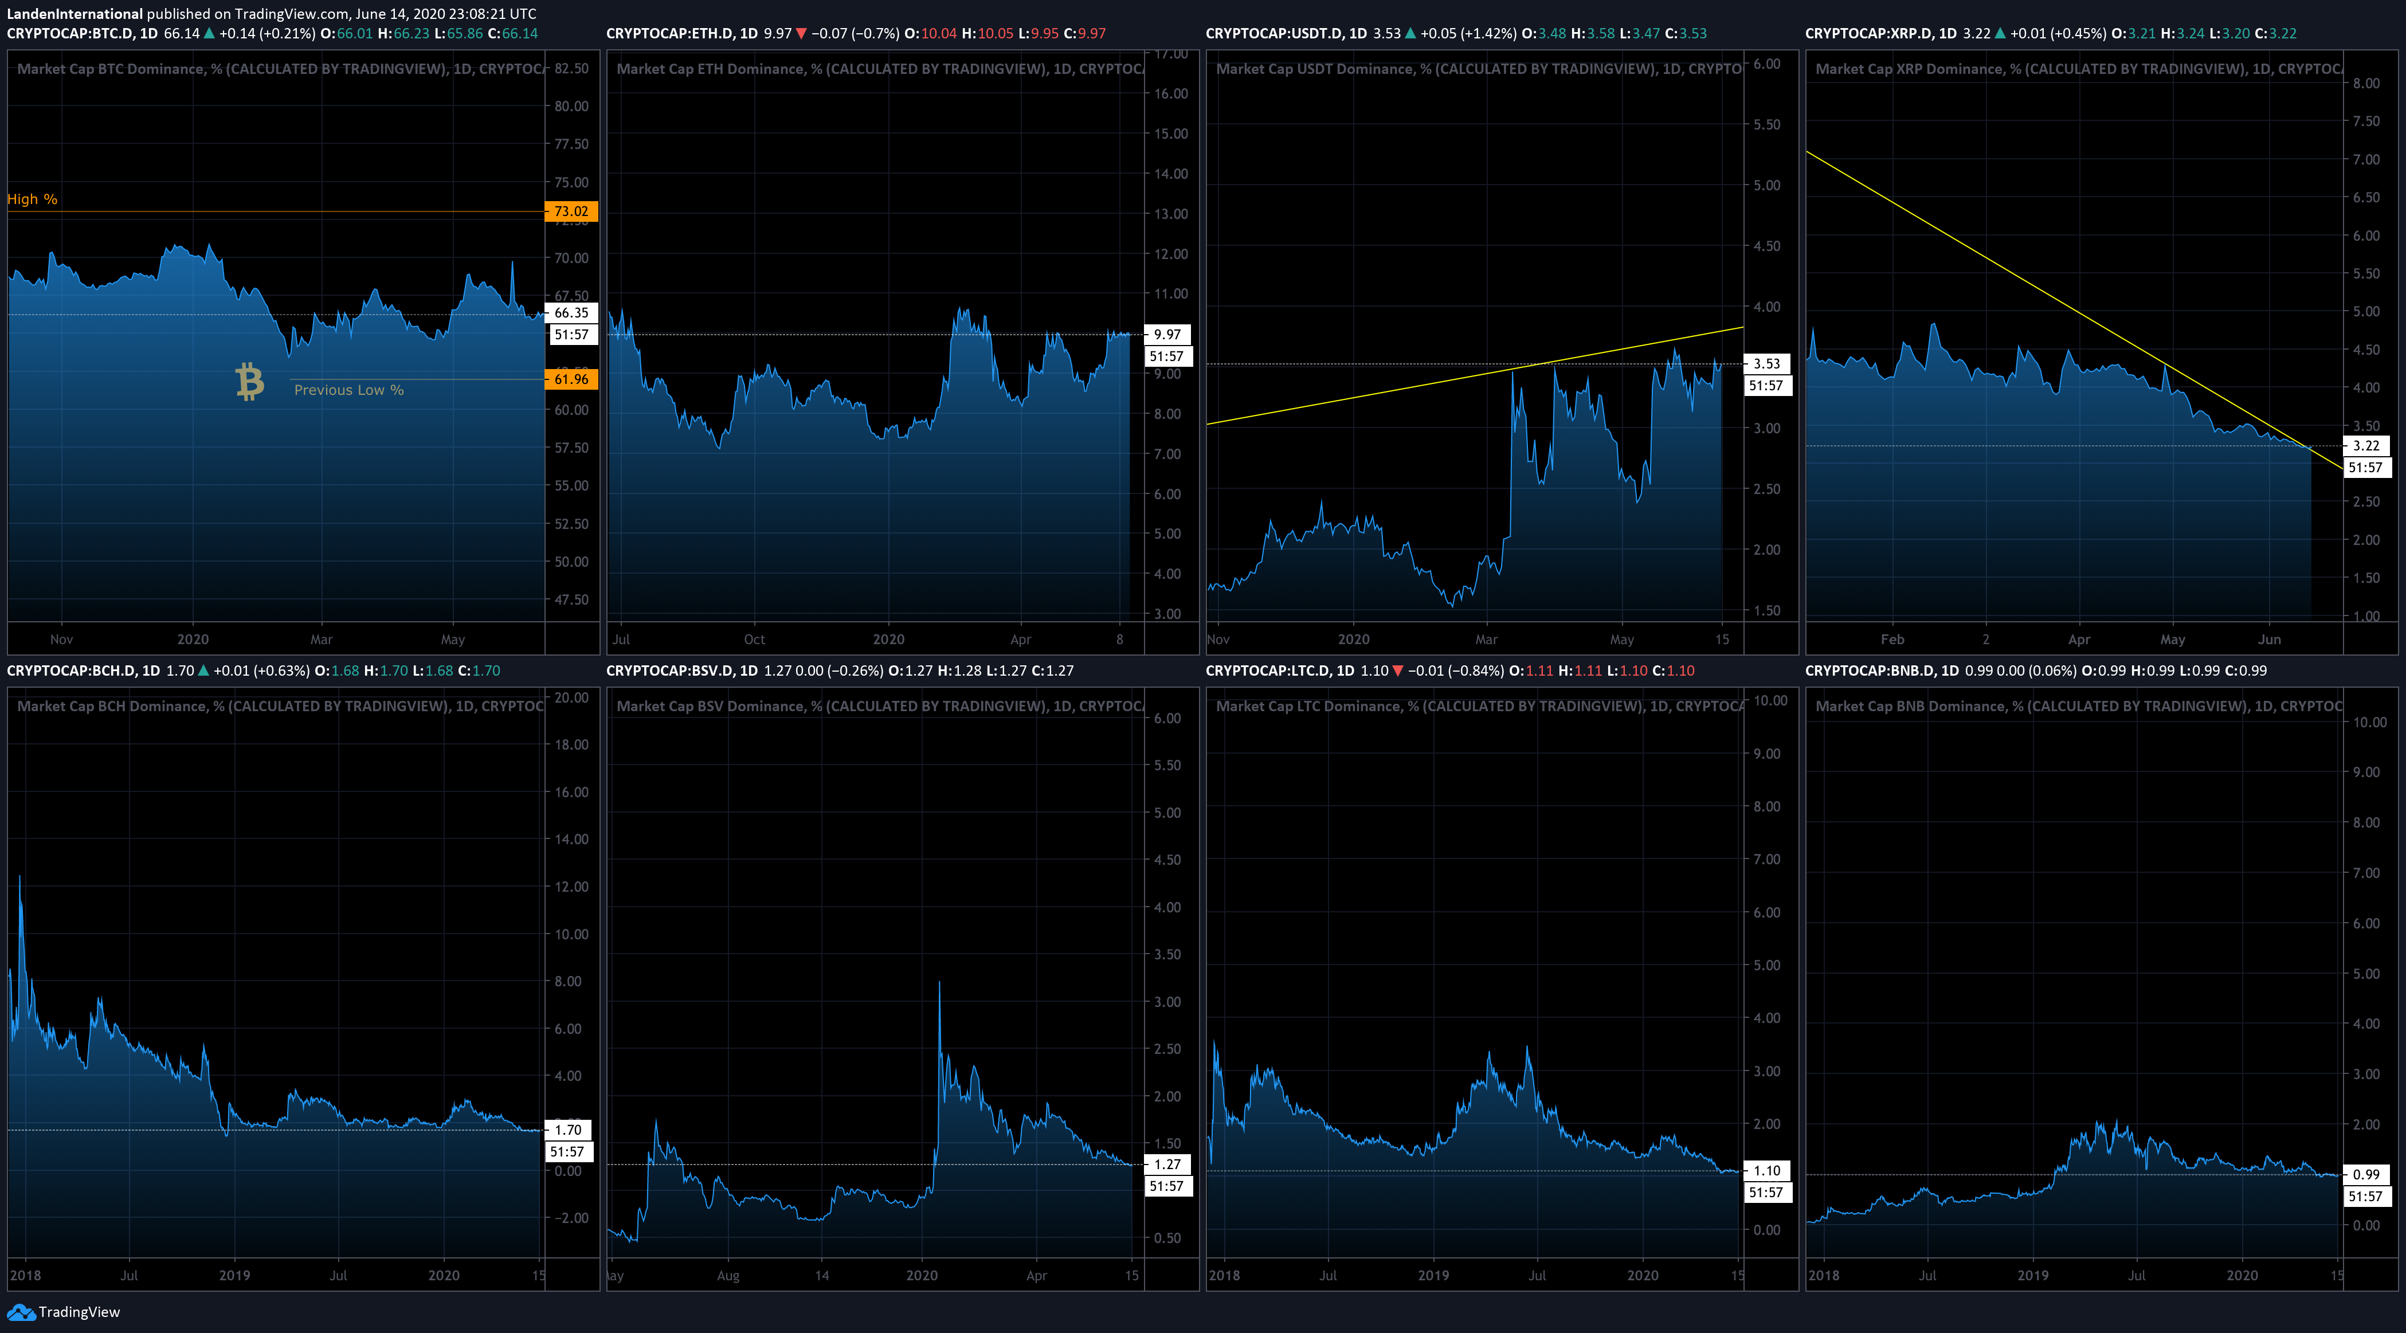Open the LandenInternational author name
Screen dimensions: 2406x1333
click(x=75, y=14)
